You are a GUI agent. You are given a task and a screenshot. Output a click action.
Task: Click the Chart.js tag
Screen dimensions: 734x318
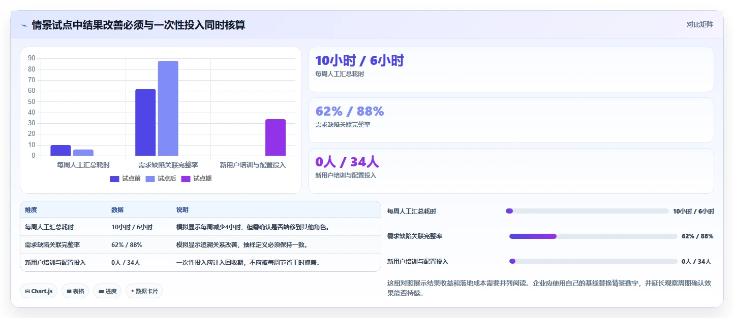39,291
